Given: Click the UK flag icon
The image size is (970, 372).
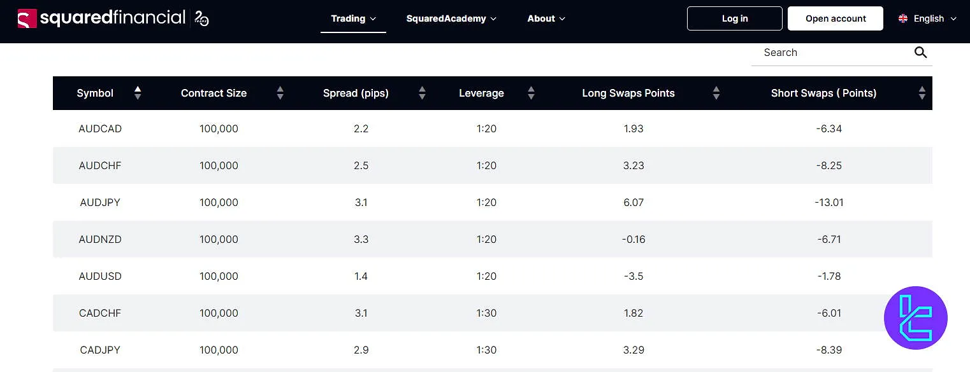Looking at the screenshot, I should pos(903,18).
